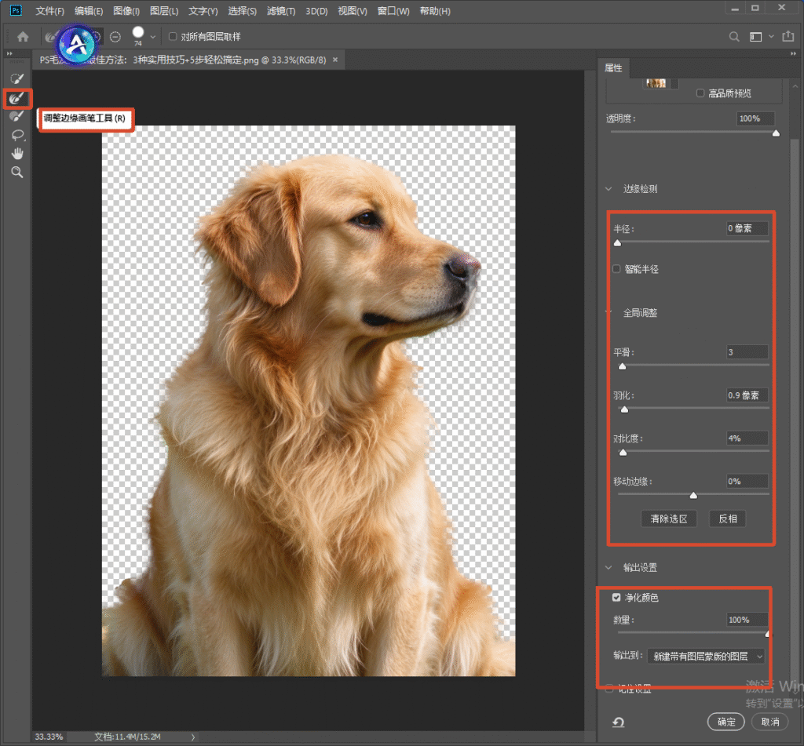Open the brush options dropdown arrow

pos(153,37)
